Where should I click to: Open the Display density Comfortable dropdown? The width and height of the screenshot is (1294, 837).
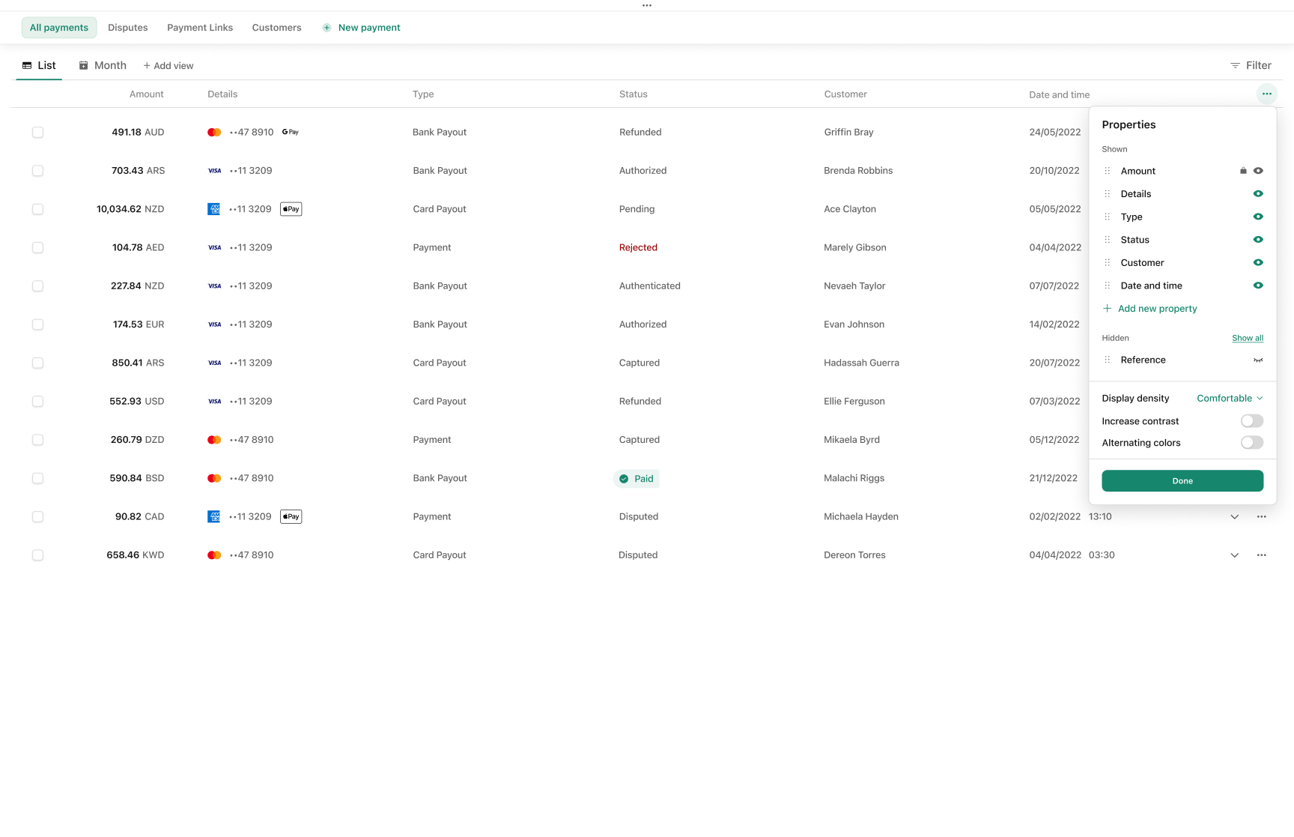1230,398
